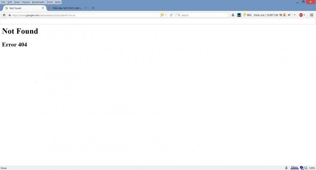Click the Done status bar text
The height and width of the screenshot is (170, 316).
[3, 168]
